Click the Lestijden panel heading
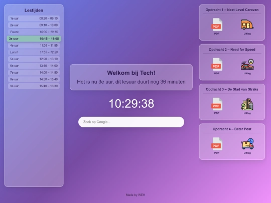Viewport: 271px width, 203px height. (x=34, y=11)
